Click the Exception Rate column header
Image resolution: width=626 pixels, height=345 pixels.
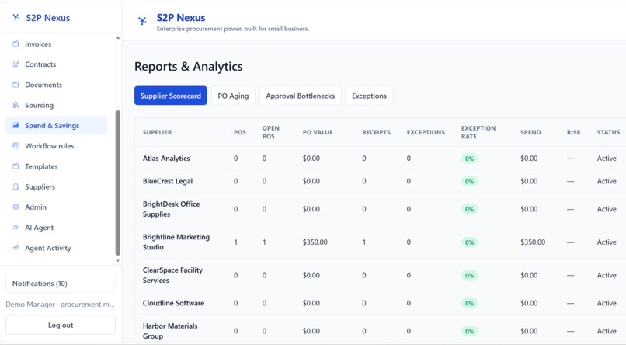coord(478,132)
